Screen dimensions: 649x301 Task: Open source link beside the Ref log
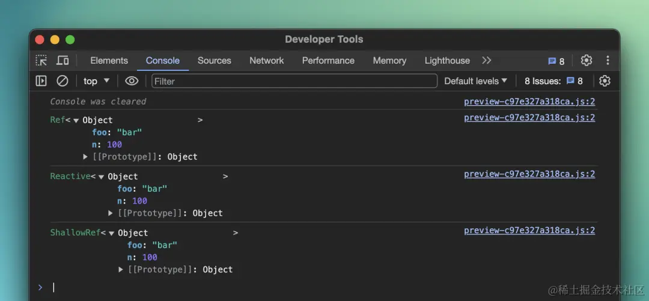coord(529,118)
